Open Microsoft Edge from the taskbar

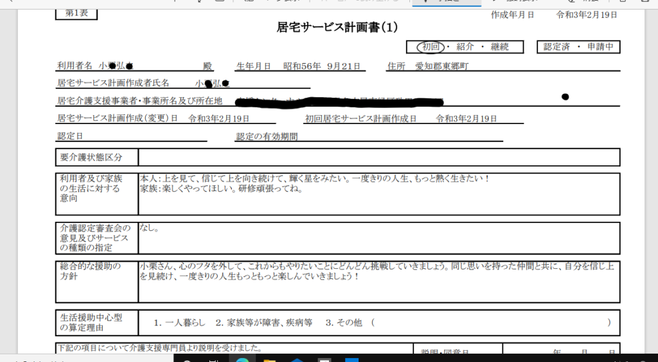pos(243,359)
